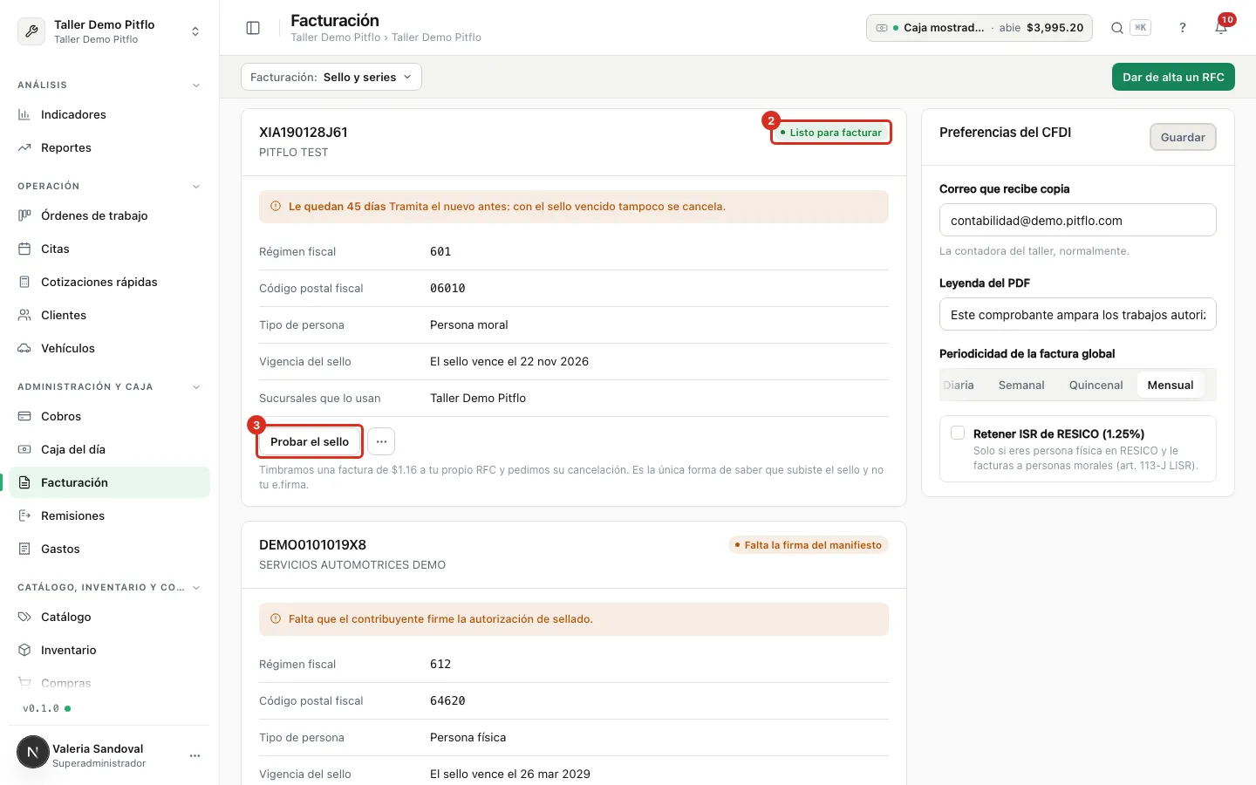Open Caja del día page
Screen dimensions: 1256x785
110,449
